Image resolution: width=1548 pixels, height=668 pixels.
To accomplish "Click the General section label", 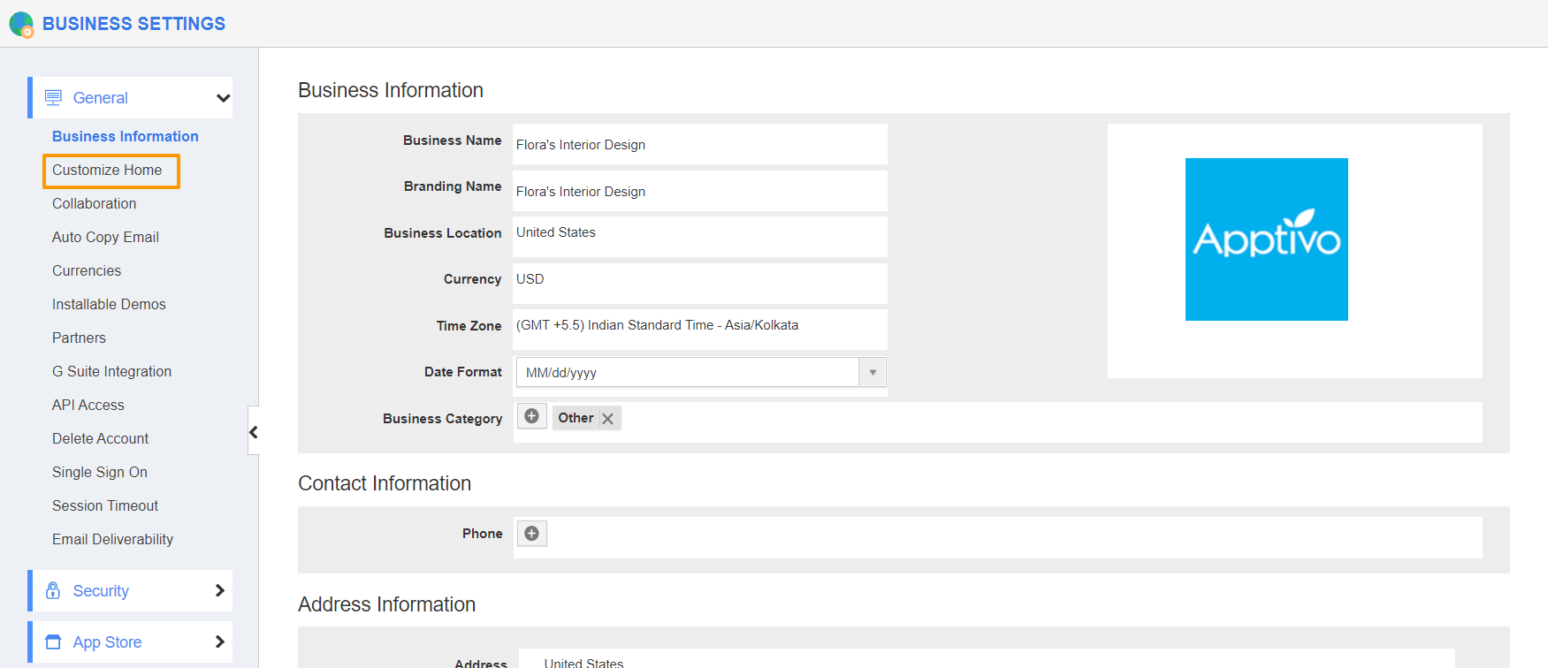I will pos(100,98).
